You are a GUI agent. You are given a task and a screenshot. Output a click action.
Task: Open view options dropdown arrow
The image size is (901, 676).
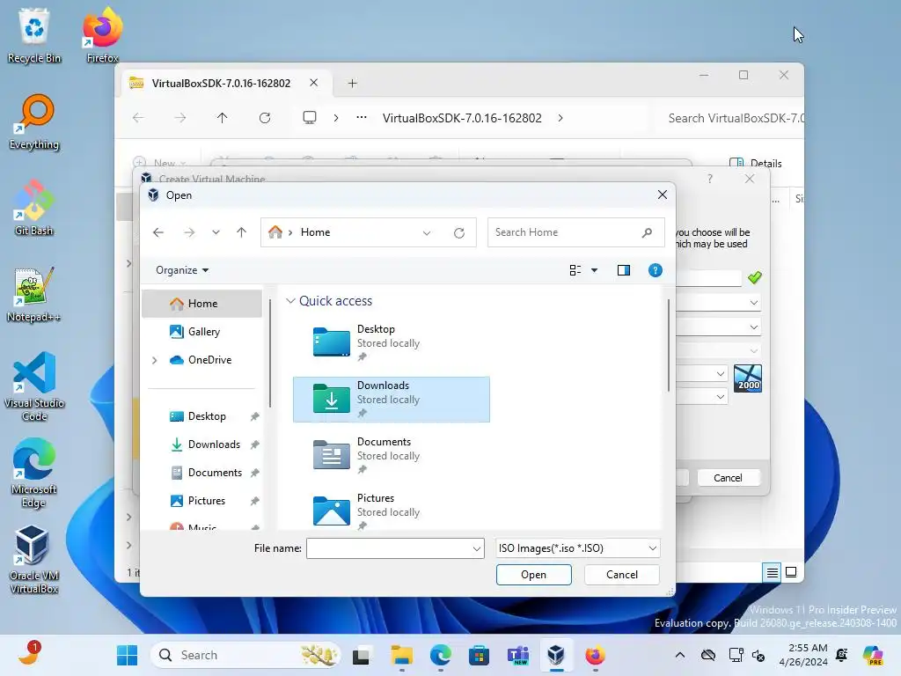pos(595,270)
